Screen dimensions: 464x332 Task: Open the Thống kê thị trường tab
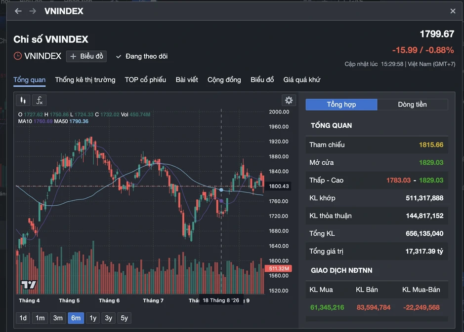tap(85, 80)
